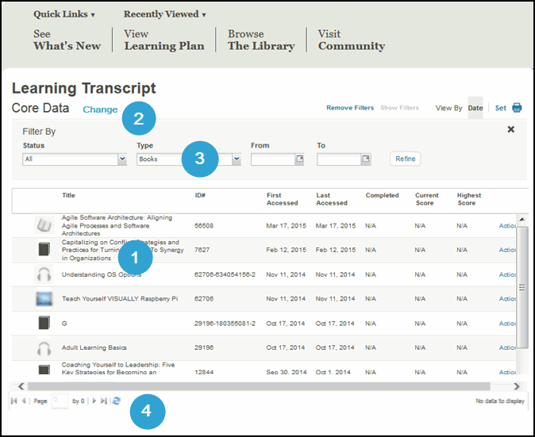Click ID 29196-180355081-2 cell
The height and width of the screenshot is (437, 535).
(x=225, y=324)
